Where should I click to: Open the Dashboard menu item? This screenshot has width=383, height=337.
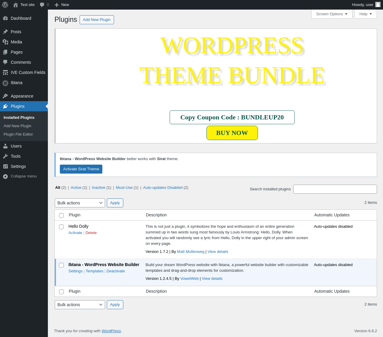pyautogui.click(x=24, y=18)
